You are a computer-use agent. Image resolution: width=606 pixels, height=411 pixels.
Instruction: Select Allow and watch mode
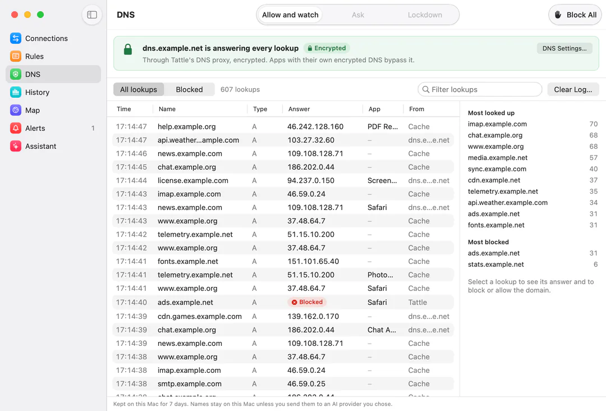point(290,15)
